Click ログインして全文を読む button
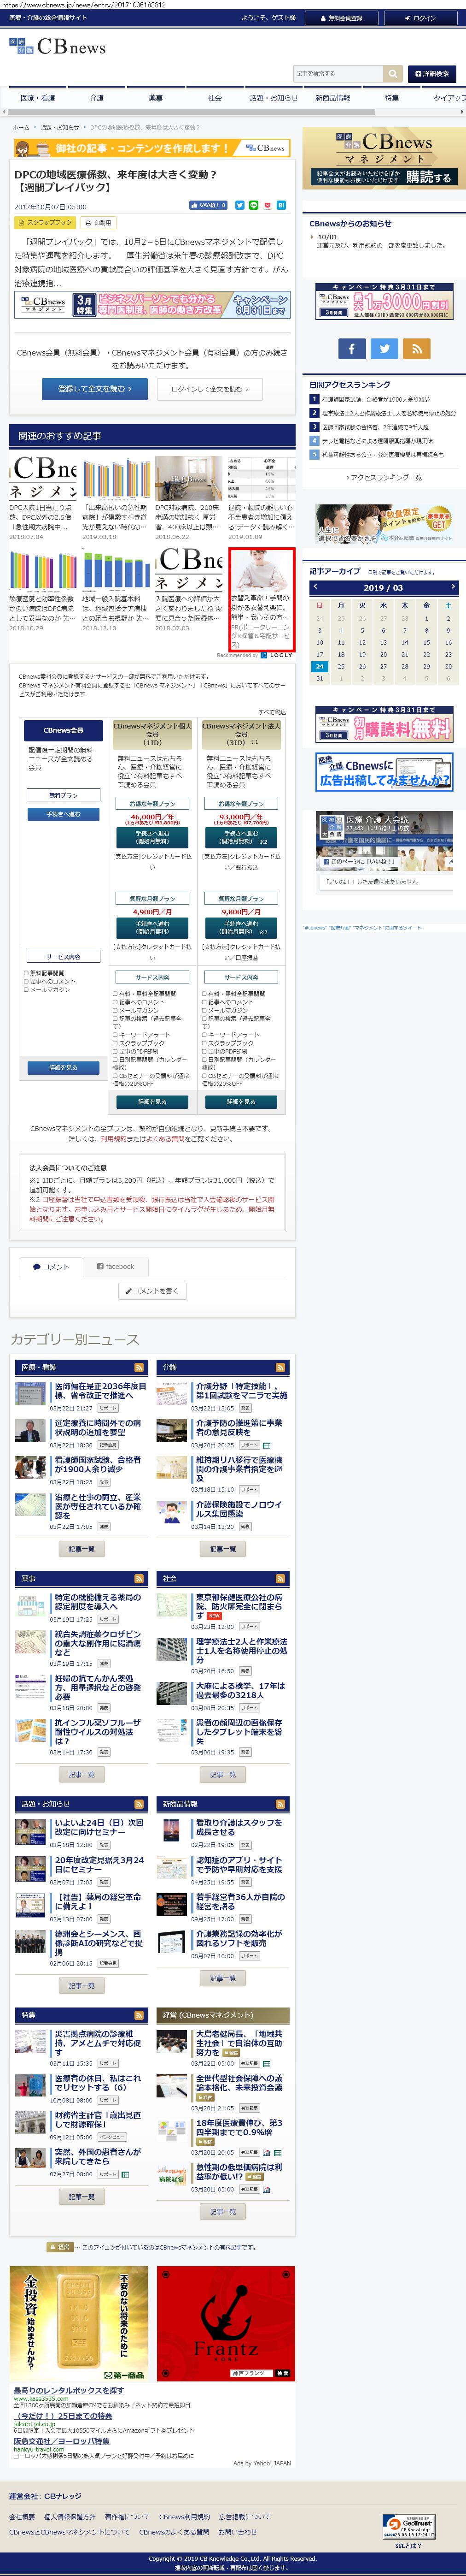The image size is (466, 2576). [x=210, y=388]
